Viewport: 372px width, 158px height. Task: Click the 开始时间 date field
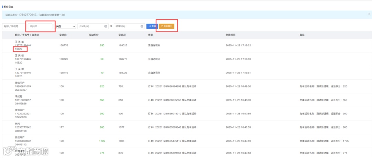(93, 26)
